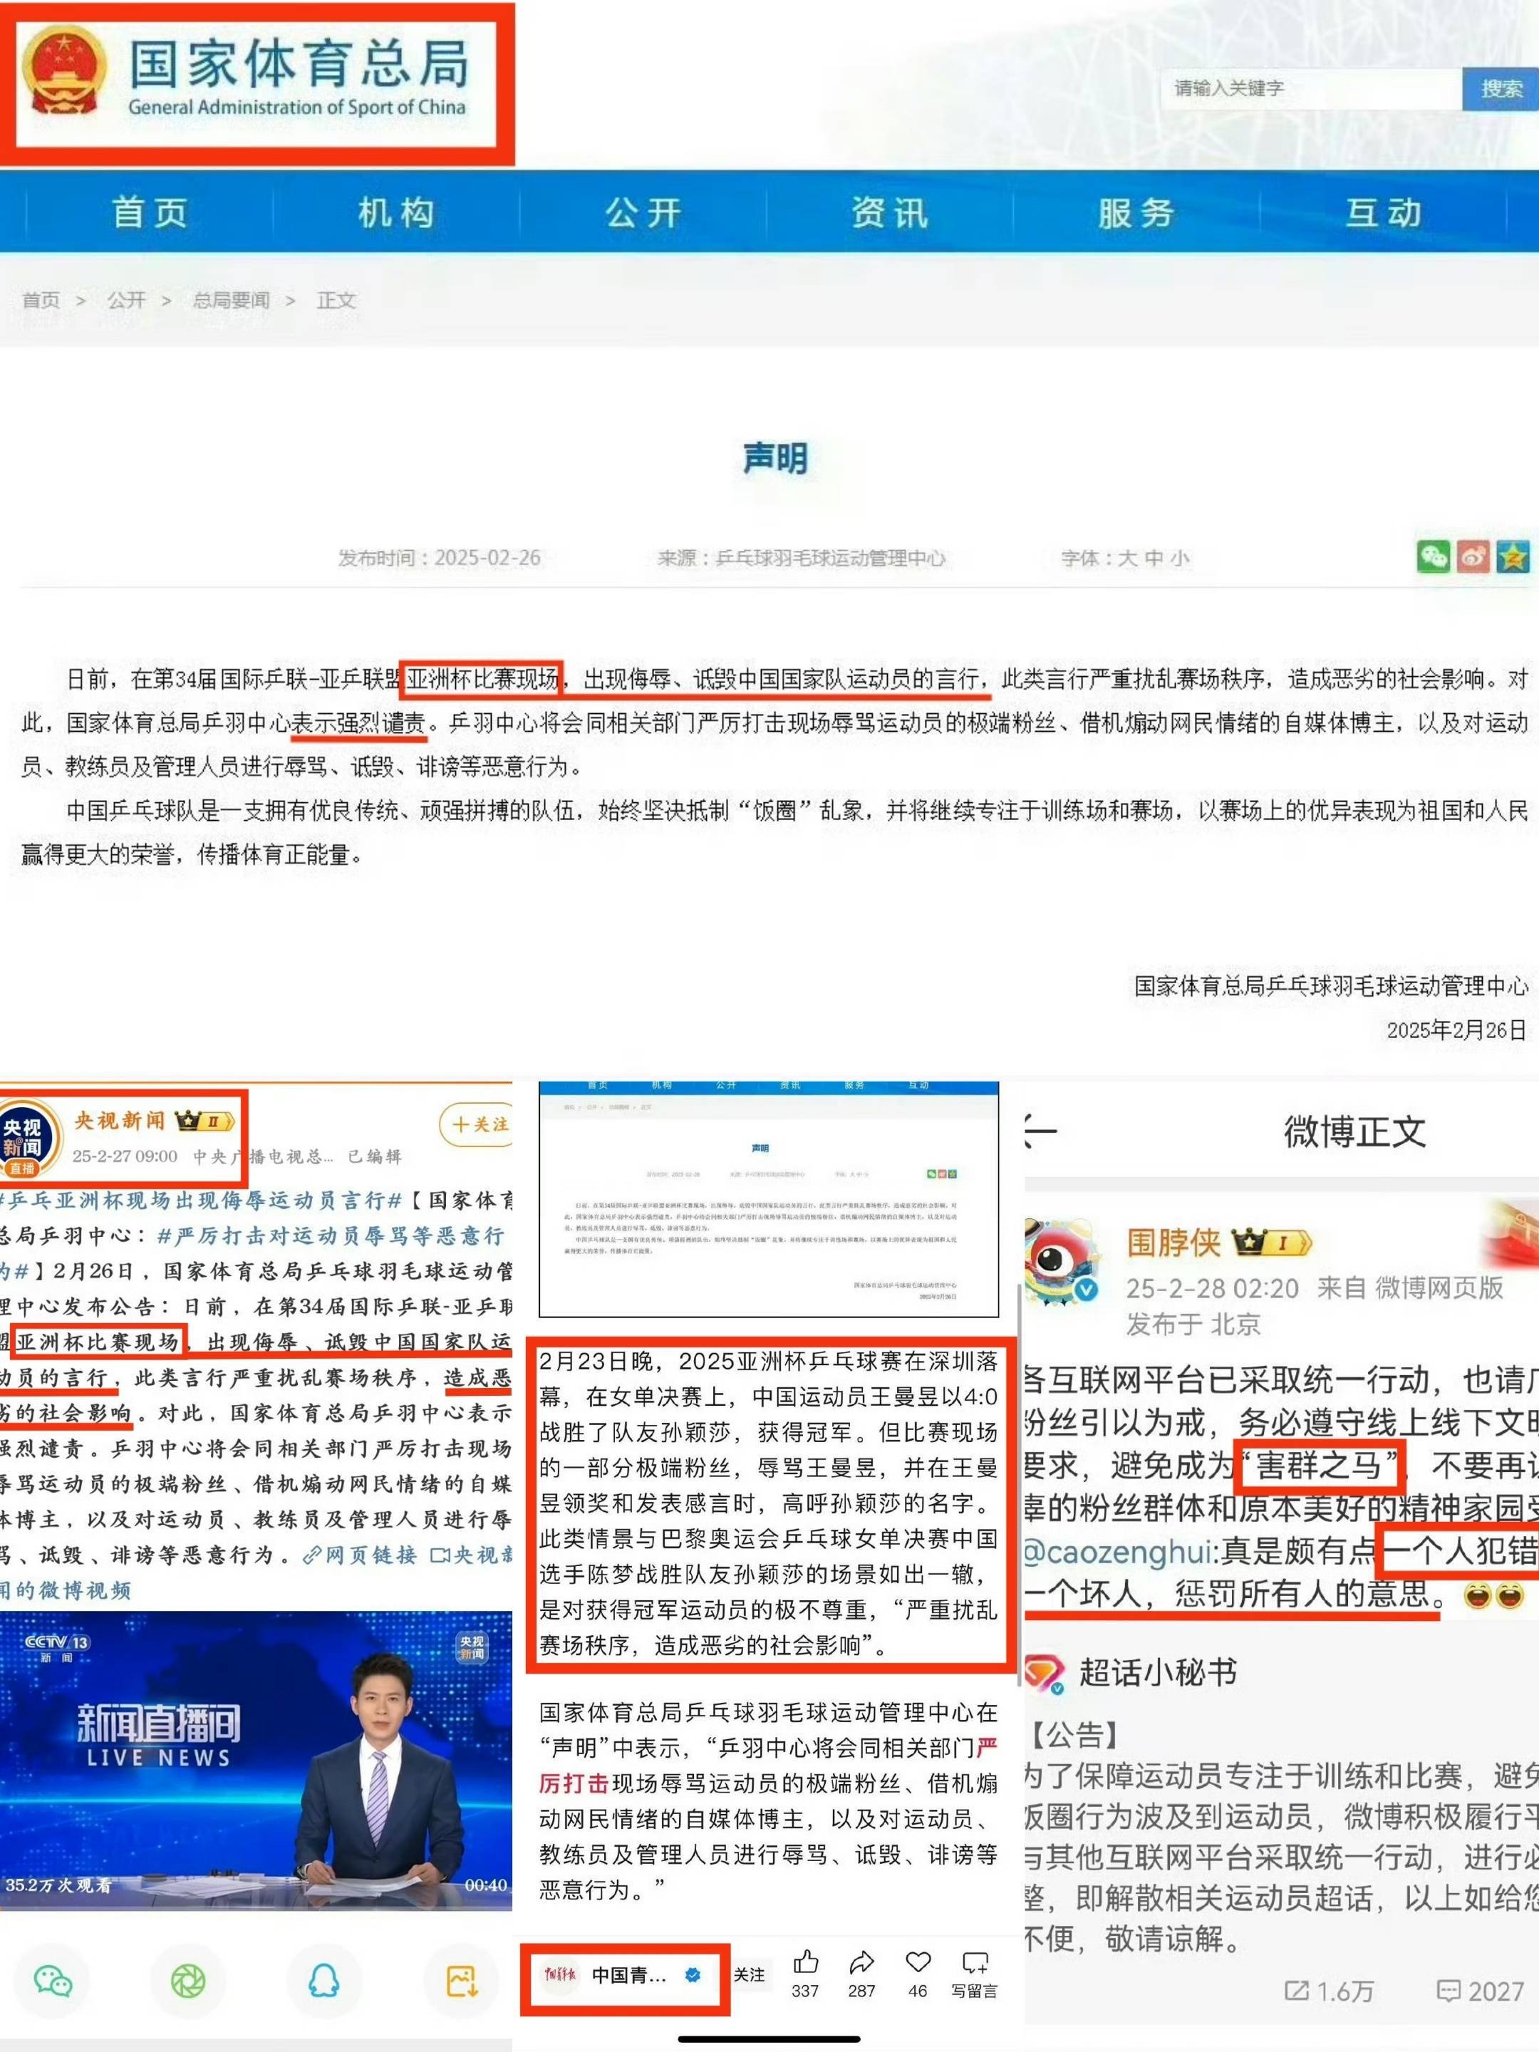Tap the share arrow icon showing 287
Viewport: 1539px width, 2052px height.
pyautogui.click(x=862, y=1961)
